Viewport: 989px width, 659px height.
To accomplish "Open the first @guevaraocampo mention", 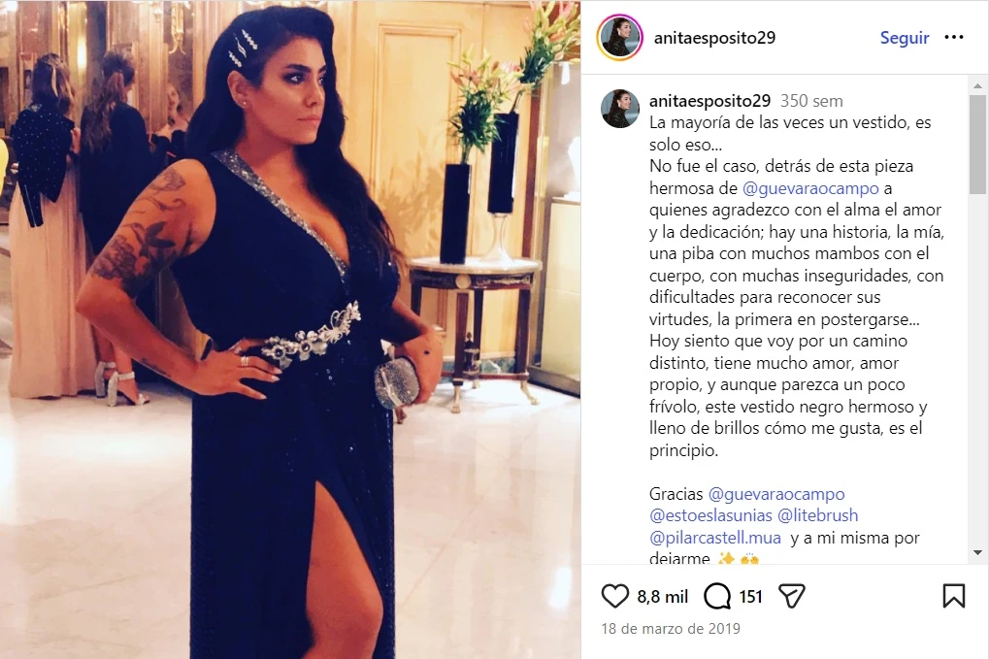I will pyautogui.click(x=810, y=188).
